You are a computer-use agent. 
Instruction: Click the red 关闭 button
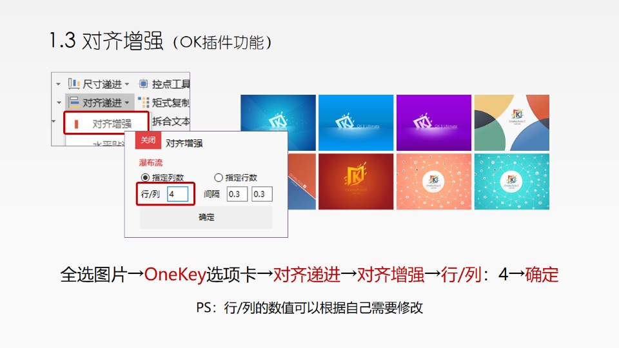[148, 140]
